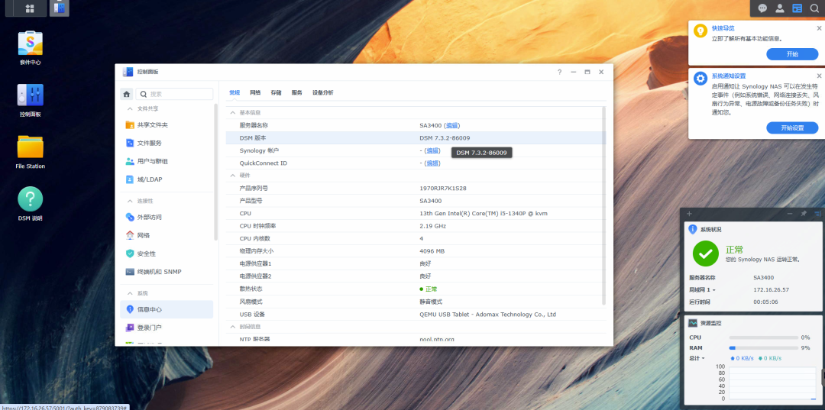Click the RAM usage bar in widget
The image size is (825, 410).
763,348
